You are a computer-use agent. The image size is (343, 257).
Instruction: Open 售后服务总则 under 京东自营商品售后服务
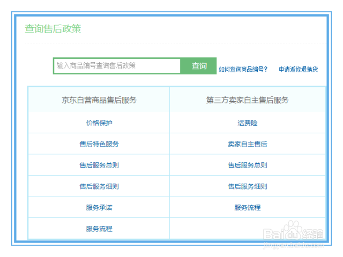[x=99, y=165]
